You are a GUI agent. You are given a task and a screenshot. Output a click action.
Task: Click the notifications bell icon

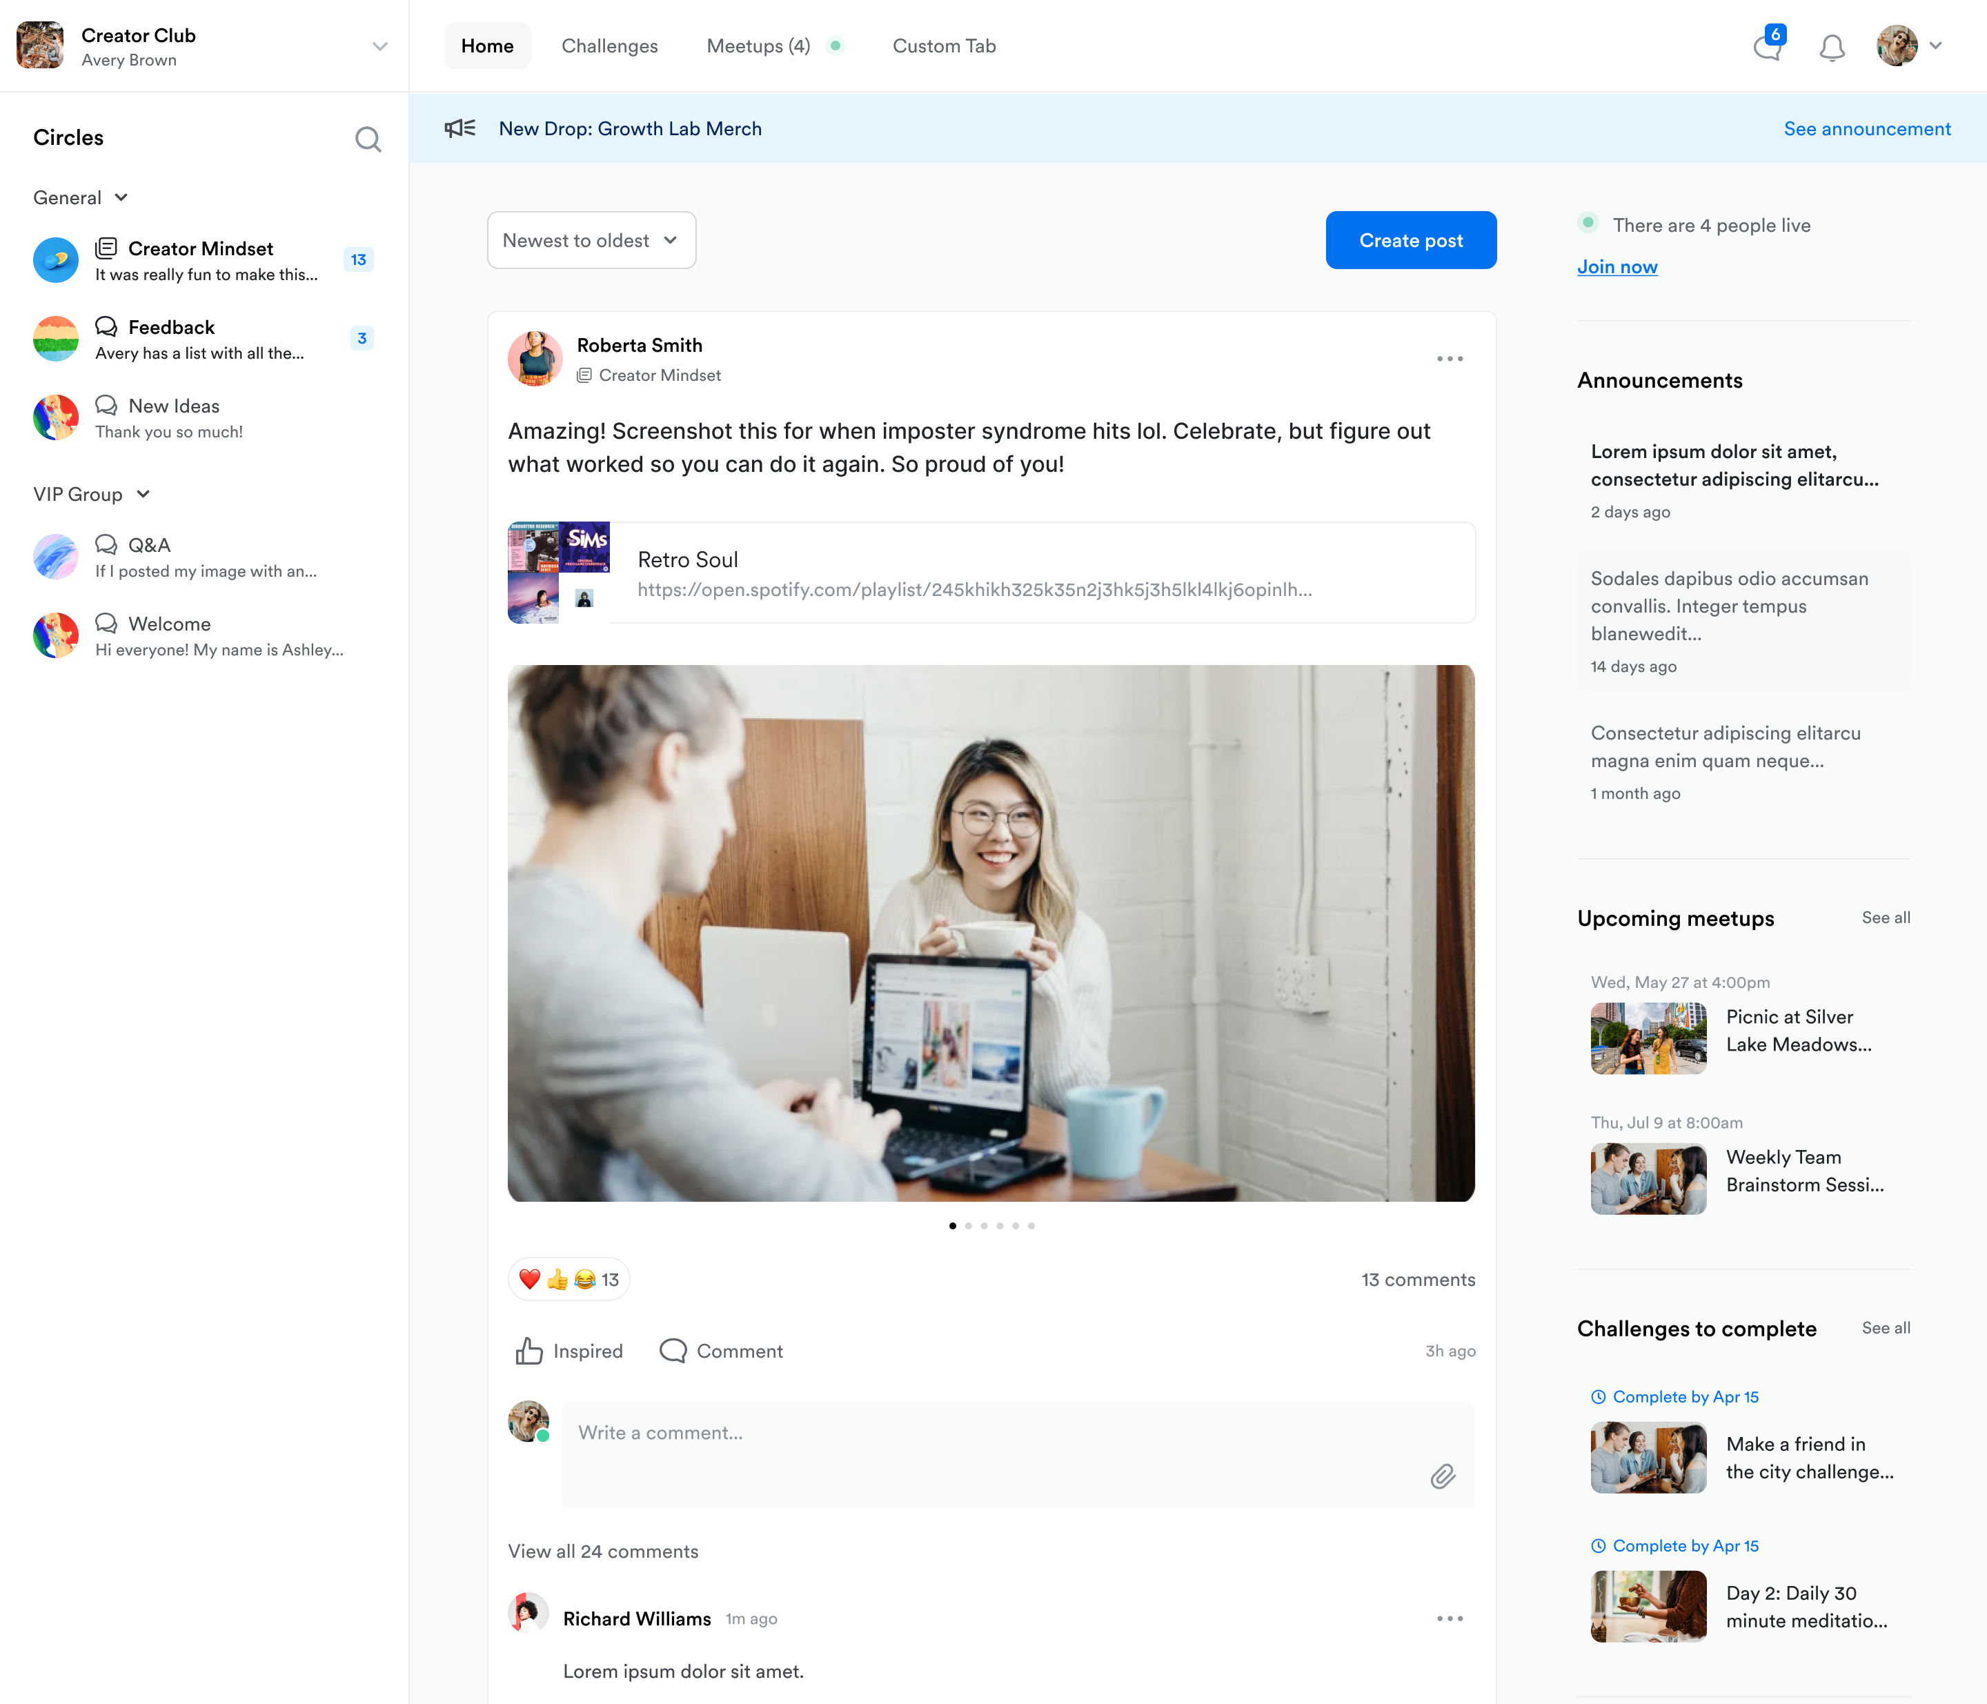[x=1832, y=47]
